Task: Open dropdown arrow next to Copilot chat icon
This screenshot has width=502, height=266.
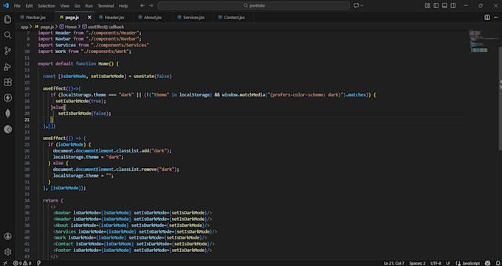Action: click(x=362, y=5)
